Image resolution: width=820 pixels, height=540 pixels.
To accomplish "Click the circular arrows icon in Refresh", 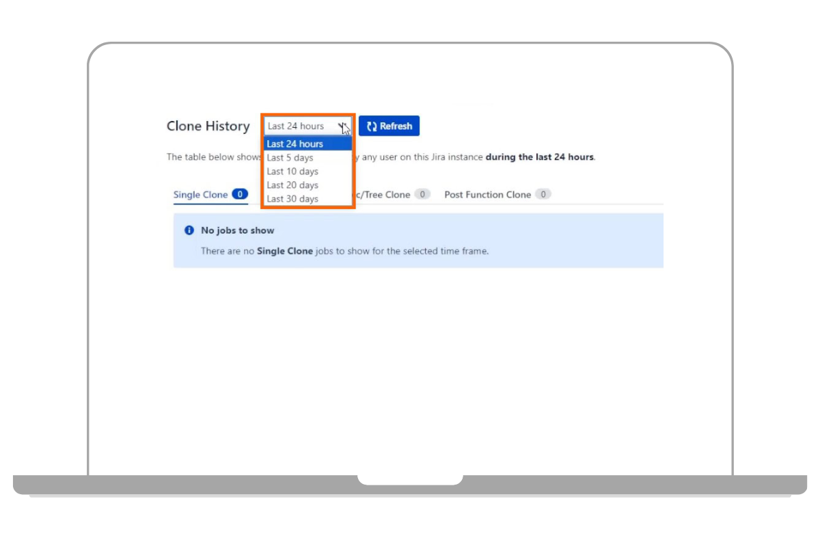I will click(x=372, y=126).
